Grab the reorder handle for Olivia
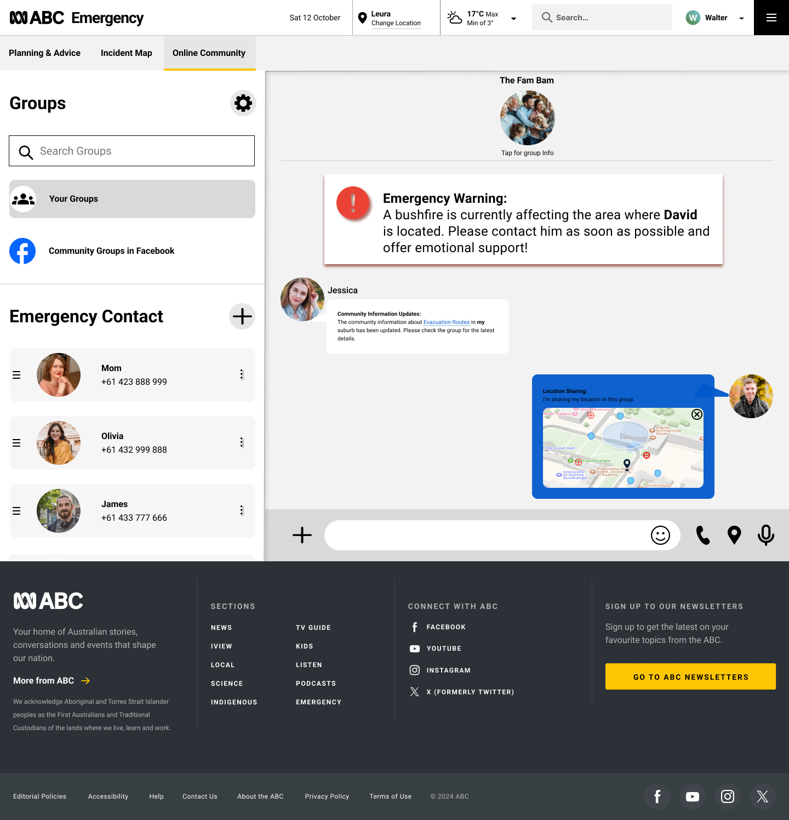This screenshot has width=789, height=820. point(16,443)
